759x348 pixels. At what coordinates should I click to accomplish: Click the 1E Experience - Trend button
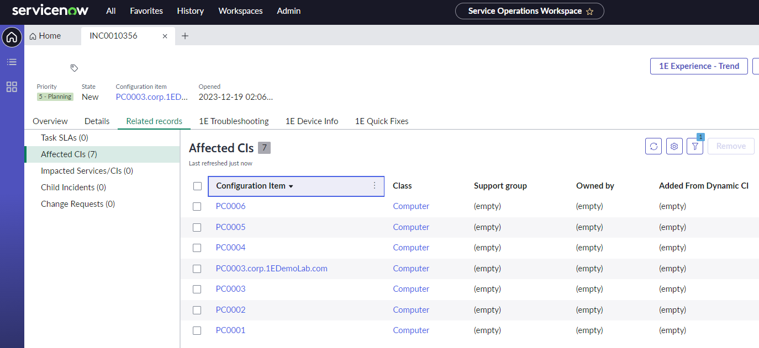(x=699, y=66)
